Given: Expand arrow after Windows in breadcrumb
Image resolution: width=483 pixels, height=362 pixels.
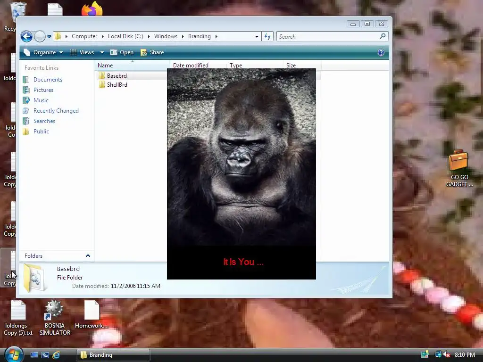Looking at the screenshot, I should click(183, 36).
